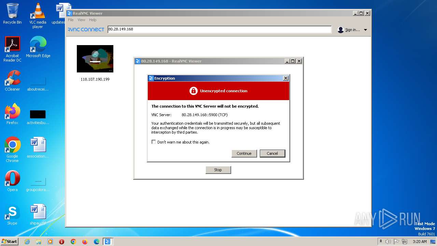The height and width of the screenshot is (246, 437).
Task: Show hidden tray icons arrow
Action: (381, 242)
